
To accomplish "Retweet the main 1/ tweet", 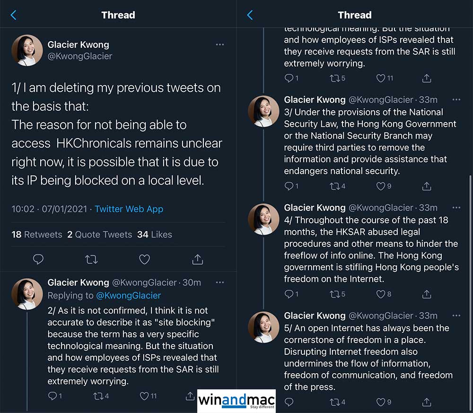I will coord(91,259).
